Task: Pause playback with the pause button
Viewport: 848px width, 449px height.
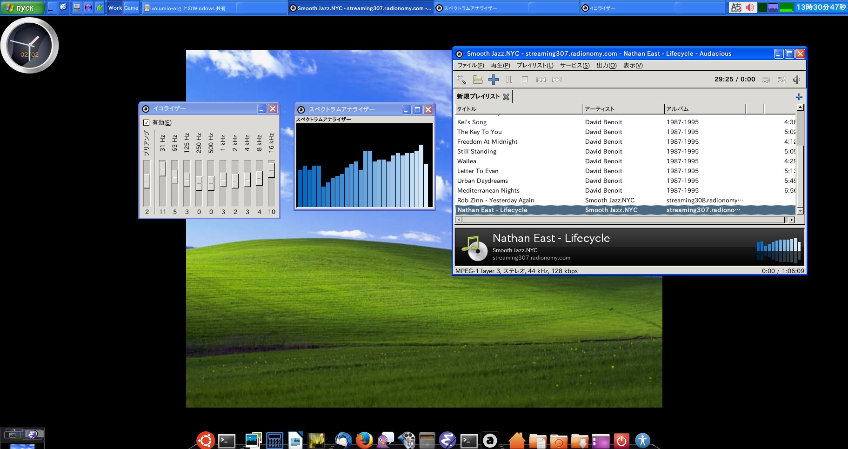Action: [x=509, y=80]
